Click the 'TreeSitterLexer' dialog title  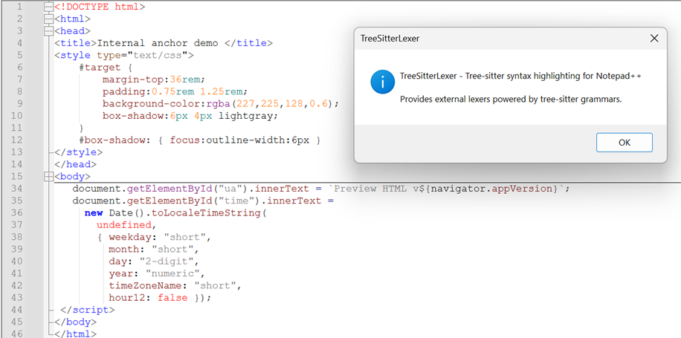click(x=390, y=38)
